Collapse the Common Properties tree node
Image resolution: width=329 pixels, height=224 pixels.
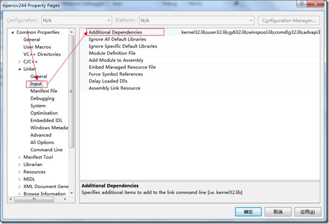pyautogui.click(x=12, y=33)
